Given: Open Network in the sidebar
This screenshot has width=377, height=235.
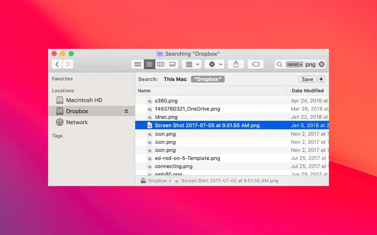Looking at the screenshot, I should coord(77,122).
